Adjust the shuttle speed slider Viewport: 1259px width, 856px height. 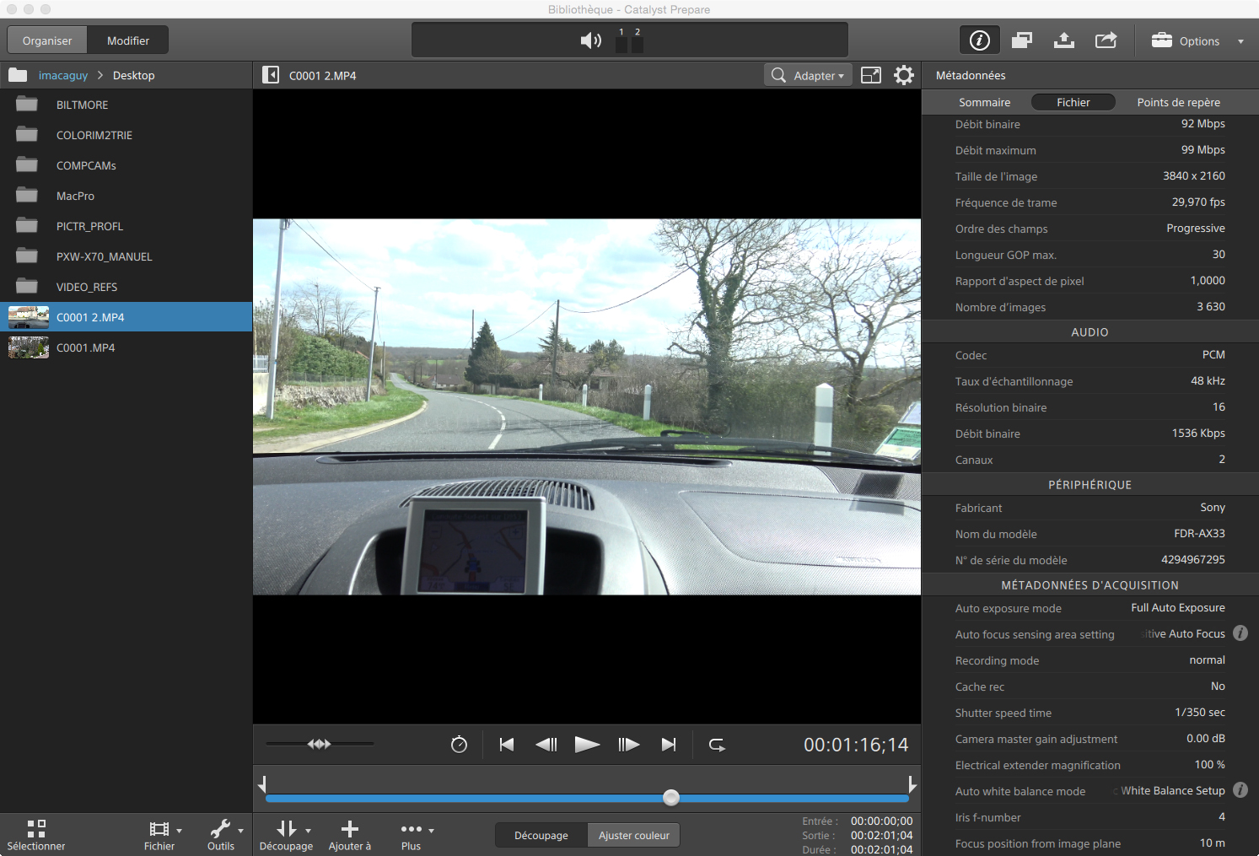point(320,744)
